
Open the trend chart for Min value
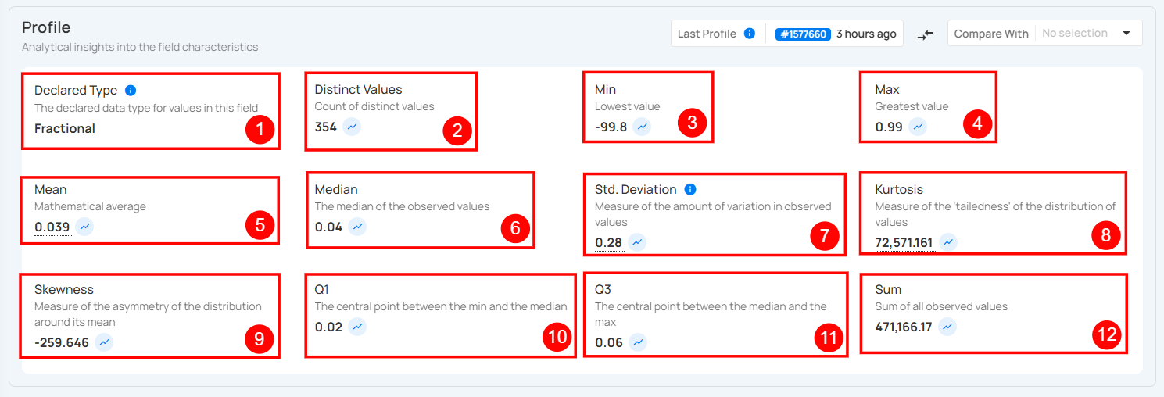642,127
